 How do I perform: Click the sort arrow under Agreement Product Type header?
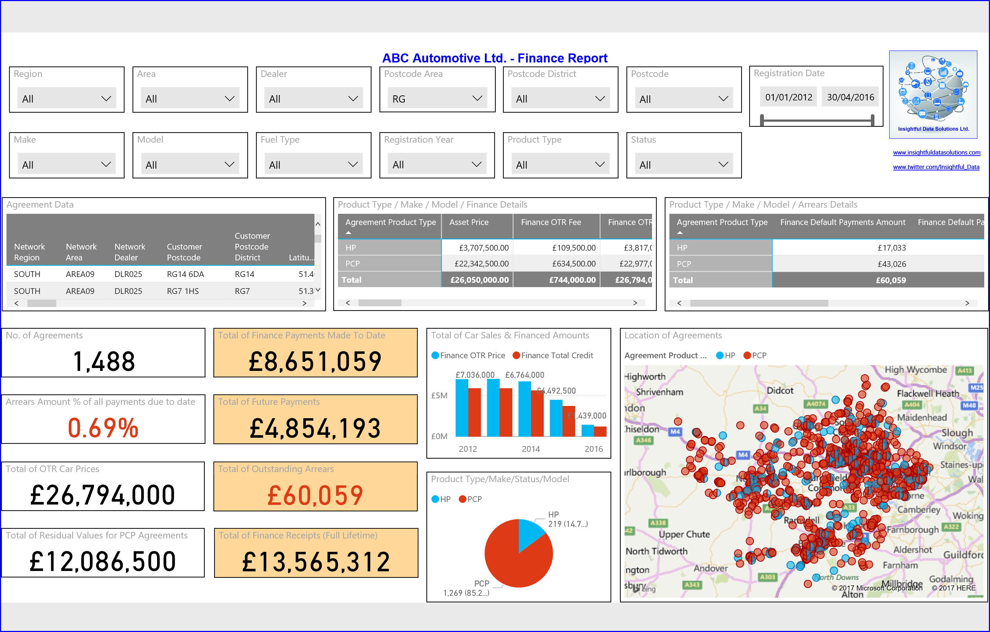(348, 232)
